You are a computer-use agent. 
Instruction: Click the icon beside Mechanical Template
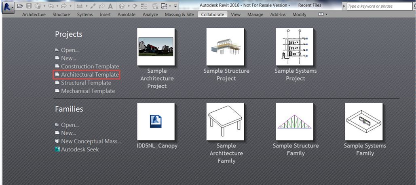coord(57,90)
